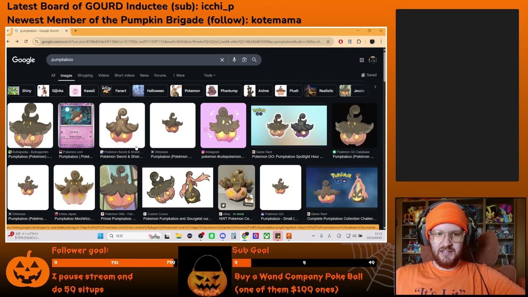Filter images by Gijinka chip
Image resolution: width=528 pixels, height=297 pixels.
coord(52,91)
